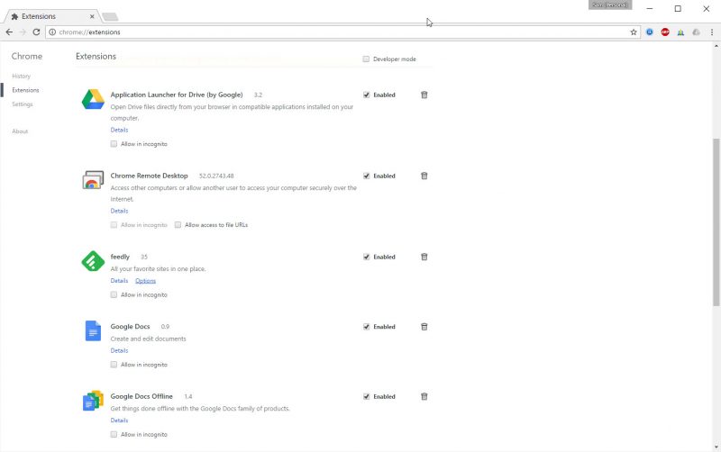Open the Chrome three-dot menu
Screen dimensions: 721x452
(712, 32)
